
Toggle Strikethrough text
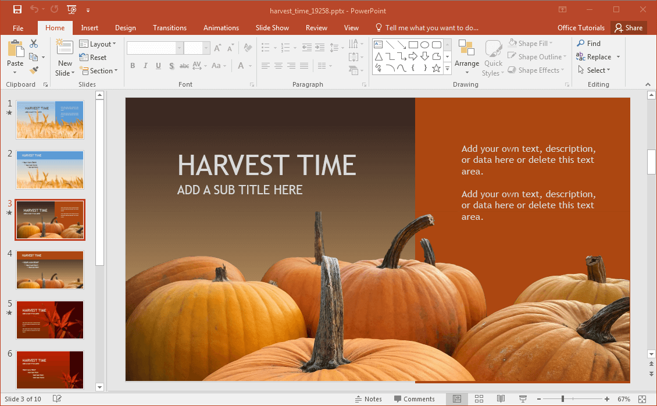click(x=184, y=65)
